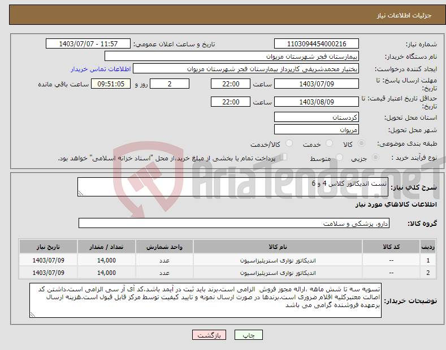This screenshot has height=350, width=446.
Task: Click goods group field دارو، پزشکی و سلامت
Action: pyautogui.click(x=234, y=224)
